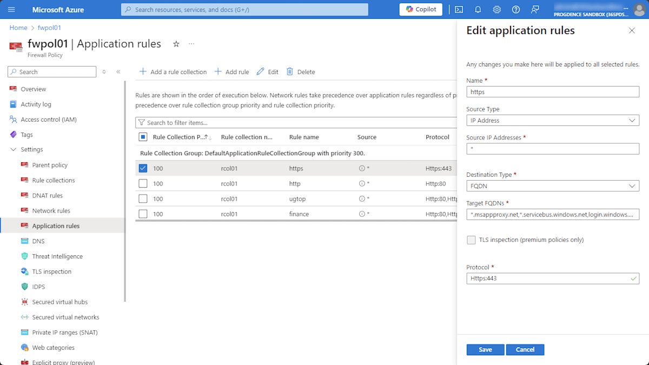The image size is (649, 365).
Task: Open the help question mark
Action: (x=516, y=9)
